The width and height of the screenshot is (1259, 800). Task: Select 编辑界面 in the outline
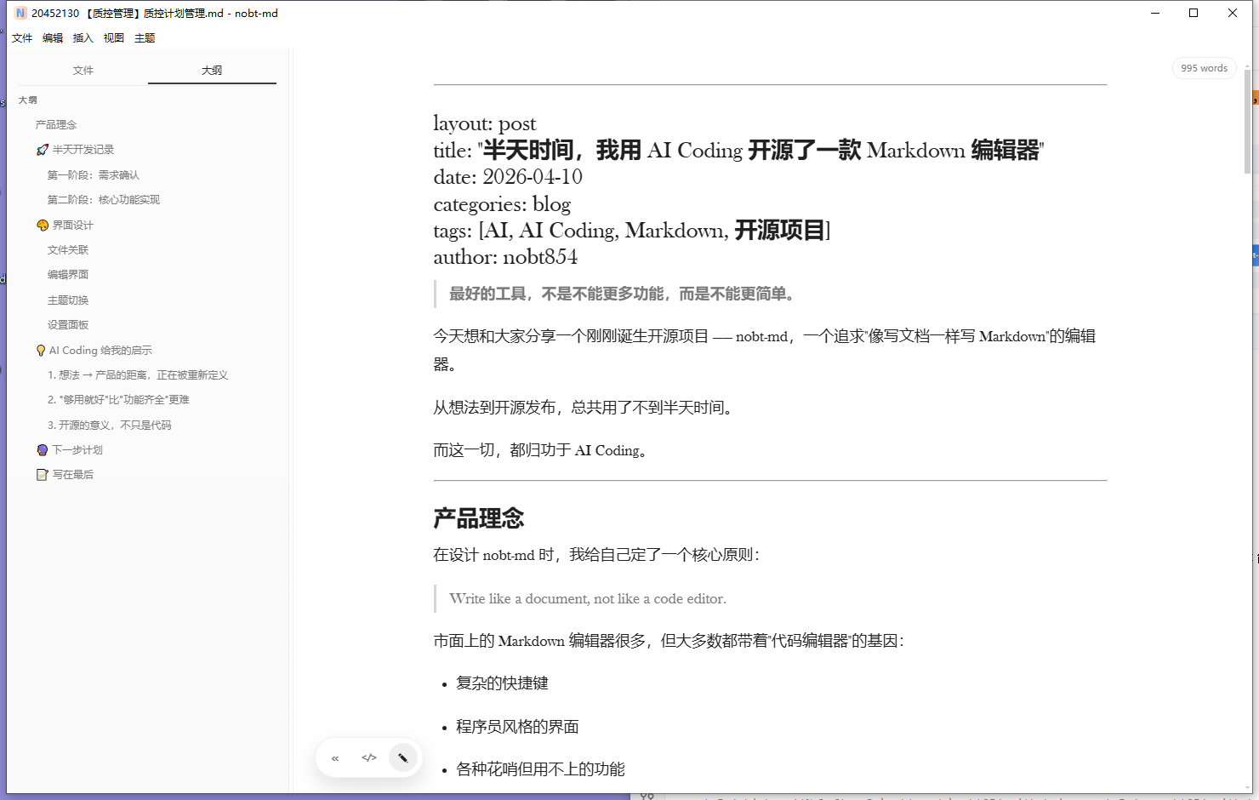[x=68, y=275]
